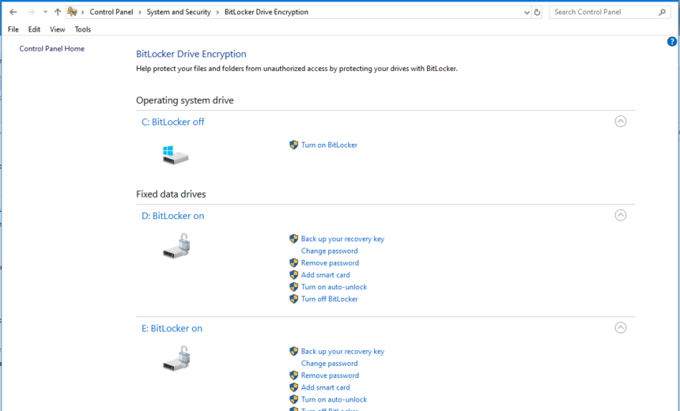Go to Control Panel Home

click(52, 48)
